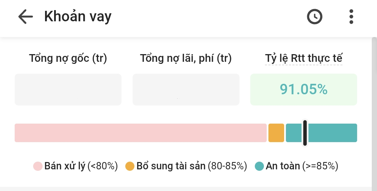Click the "Khoản vay" page title

coord(78,16)
